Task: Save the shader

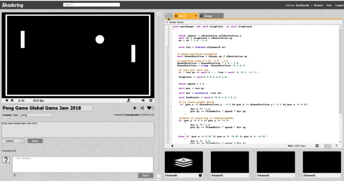Action: point(35,141)
